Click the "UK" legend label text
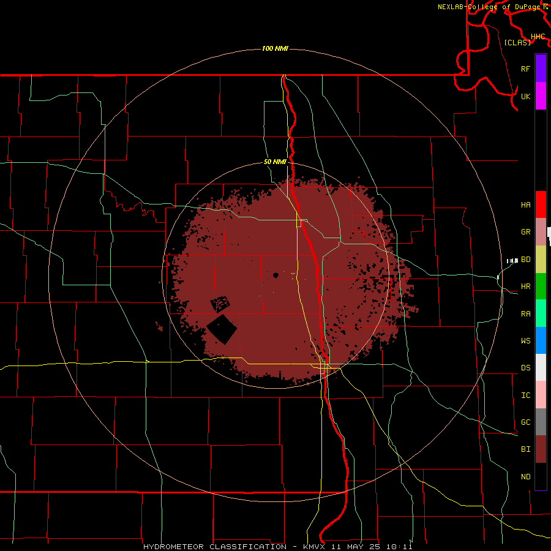Screen dimensions: 551x551 tap(525, 97)
